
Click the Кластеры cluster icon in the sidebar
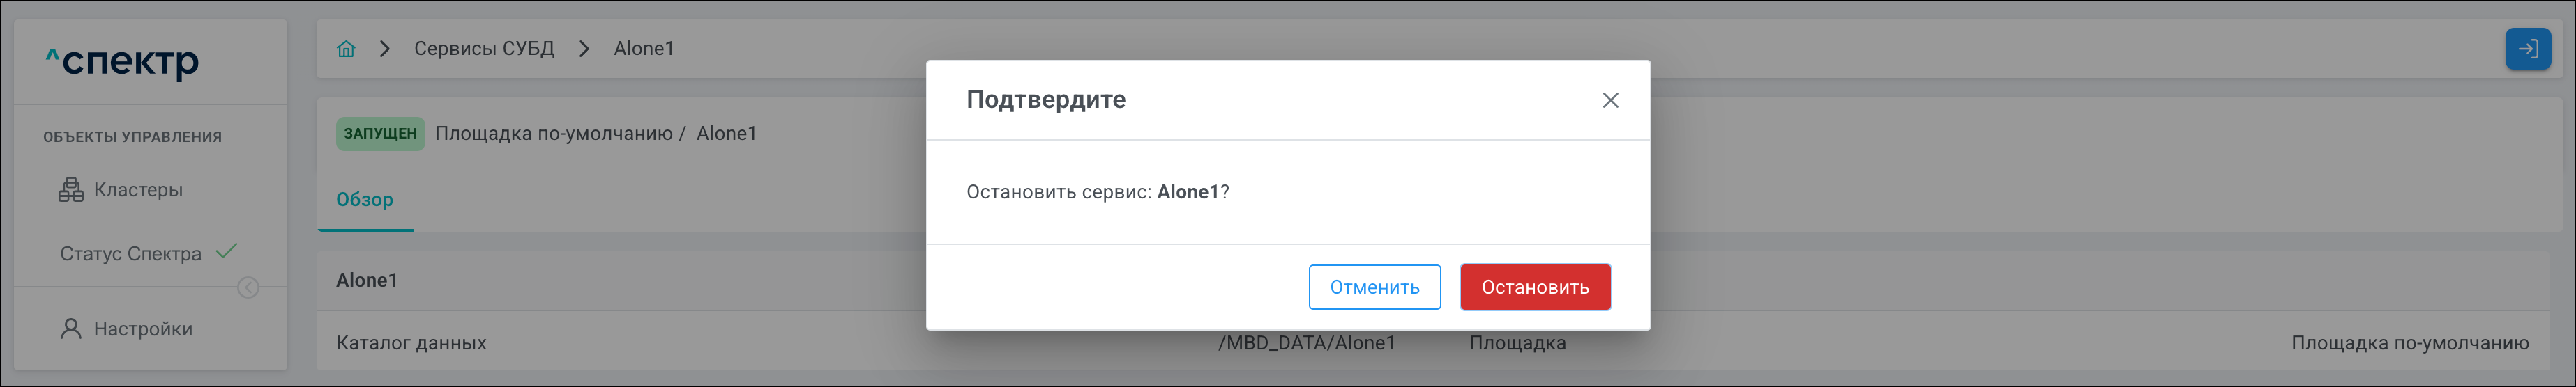coord(71,189)
